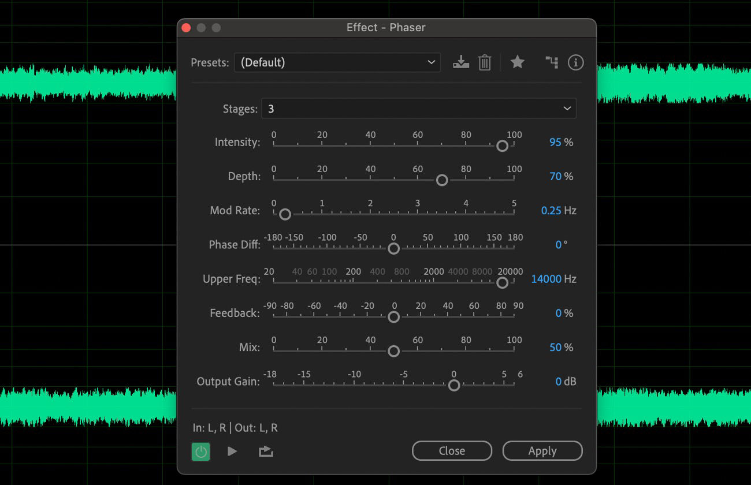Open Stages selector to change stage count
Screen dimensions: 751x485
(419, 108)
